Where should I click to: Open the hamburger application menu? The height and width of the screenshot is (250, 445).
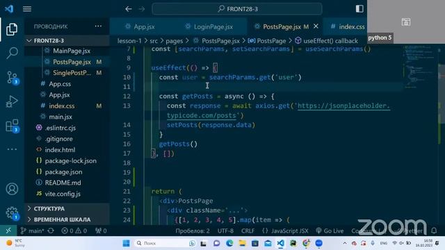pyautogui.click(x=27, y=9)
